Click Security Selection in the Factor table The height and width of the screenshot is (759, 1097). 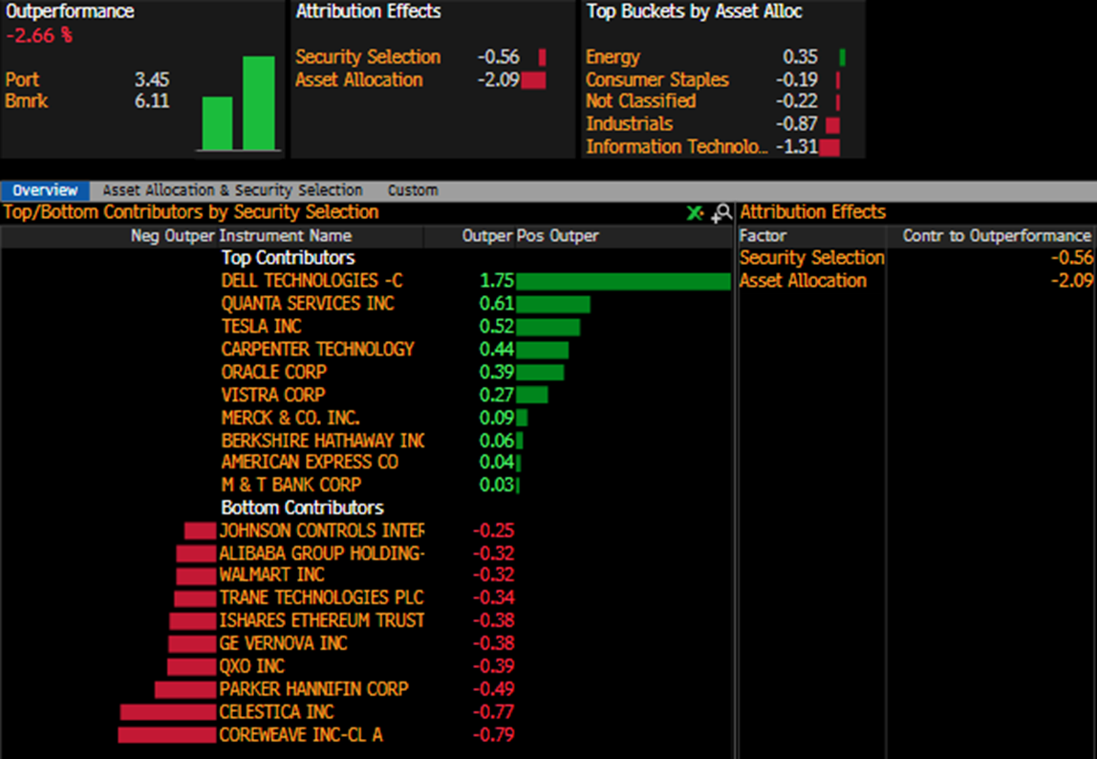coord(811,258)
